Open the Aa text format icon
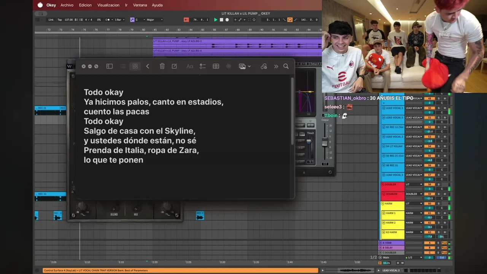Image resolution: width=487 pixels, height=274 pixels. tap(190, 66)
